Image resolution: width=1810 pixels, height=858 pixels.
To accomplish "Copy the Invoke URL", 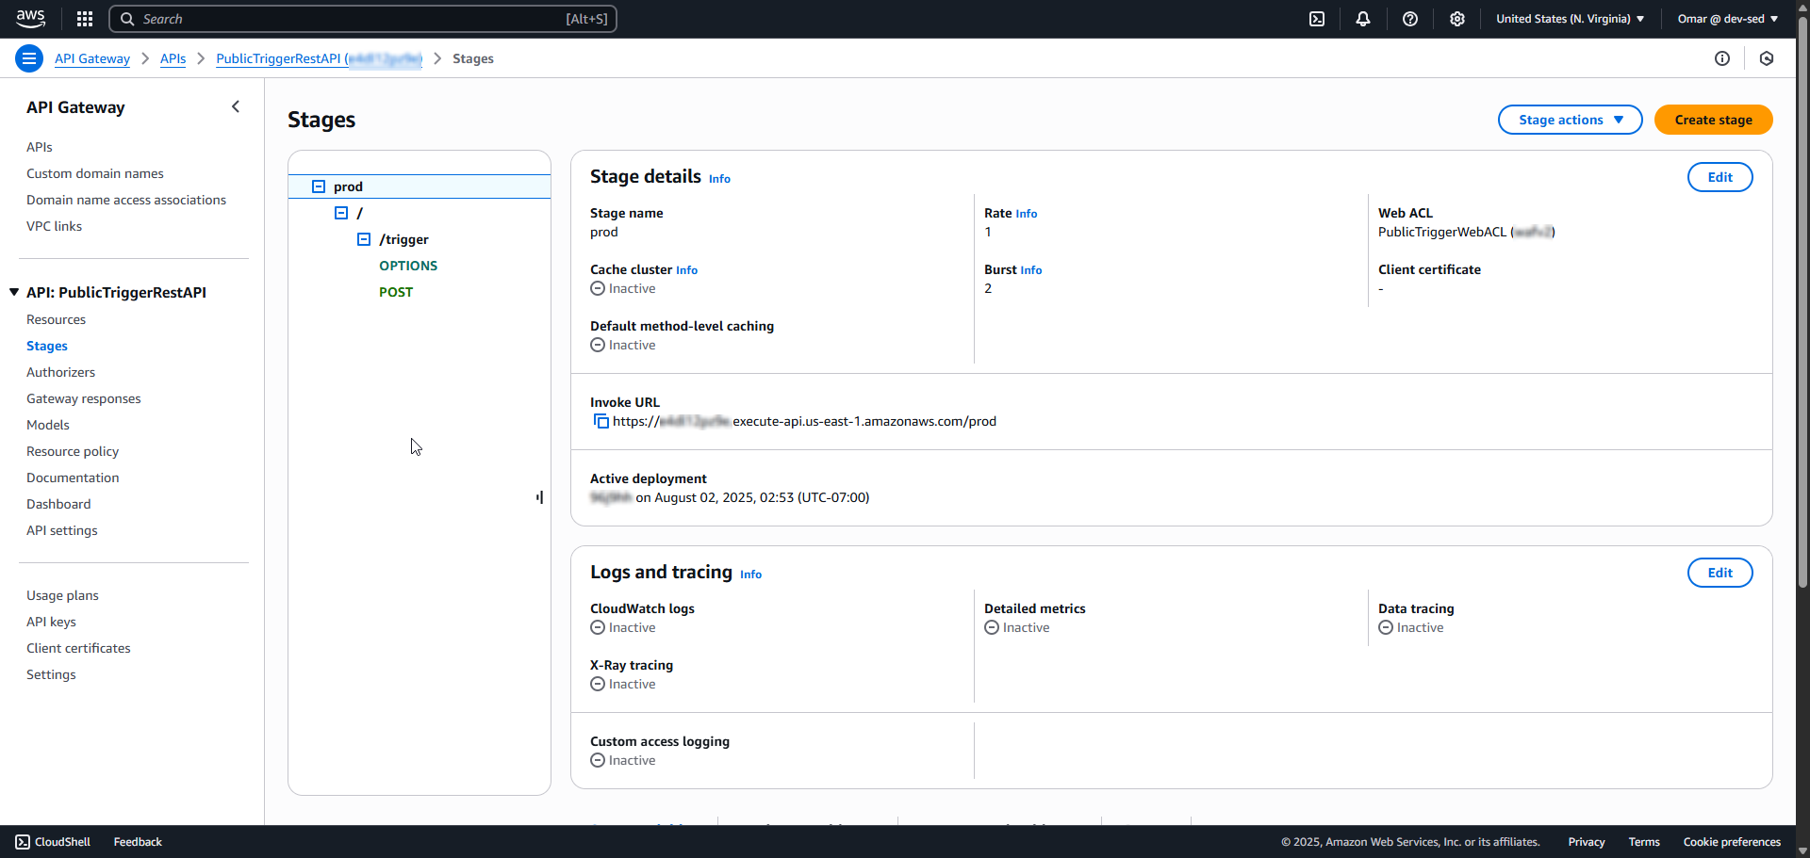I will [601, 421].
